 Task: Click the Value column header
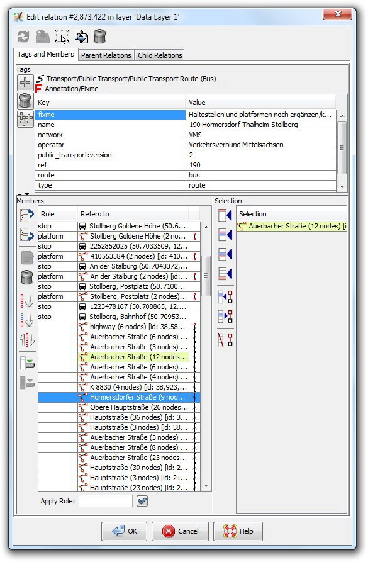(261, 103)
